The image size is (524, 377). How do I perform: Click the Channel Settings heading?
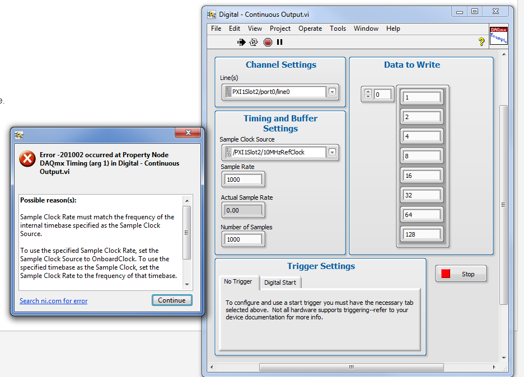click(281, 64)
